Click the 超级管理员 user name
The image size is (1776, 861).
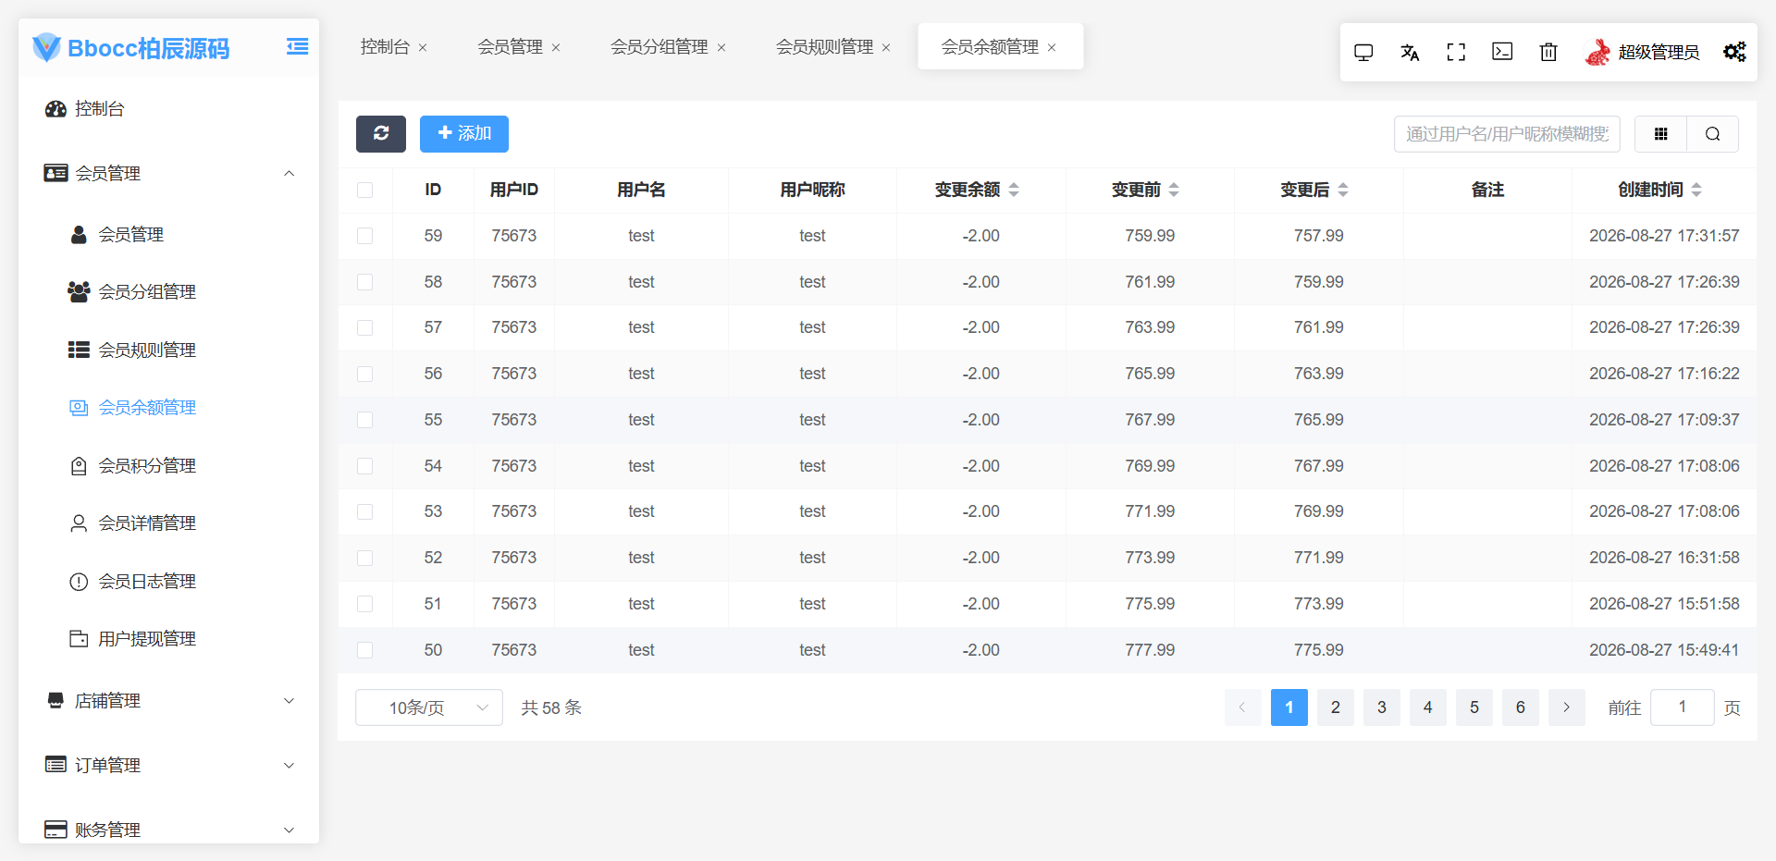tap(1659, 53)
